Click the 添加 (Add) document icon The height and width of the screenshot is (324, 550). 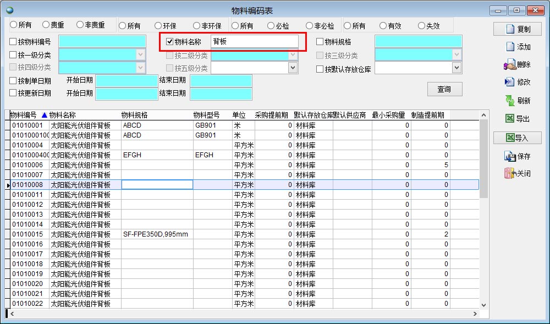click(x=510, y=47)
